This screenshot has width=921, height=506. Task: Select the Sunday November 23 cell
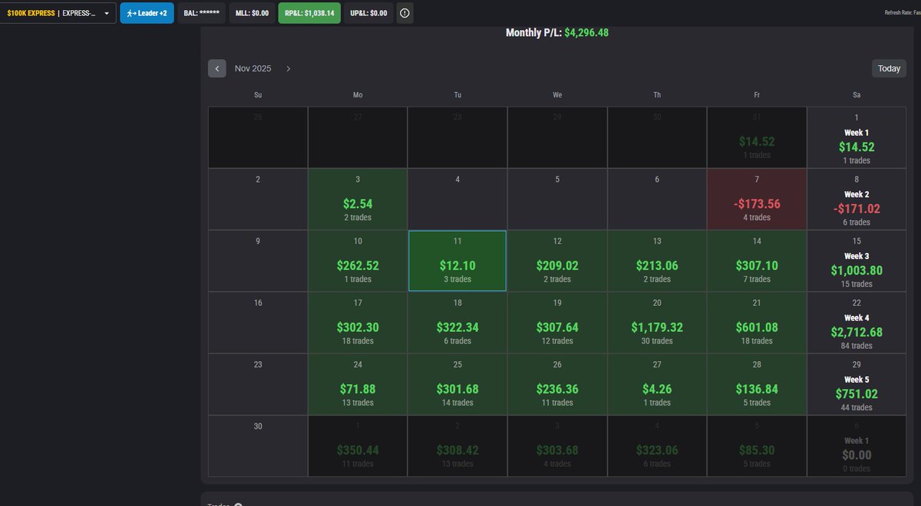click(x=258, y=384)
